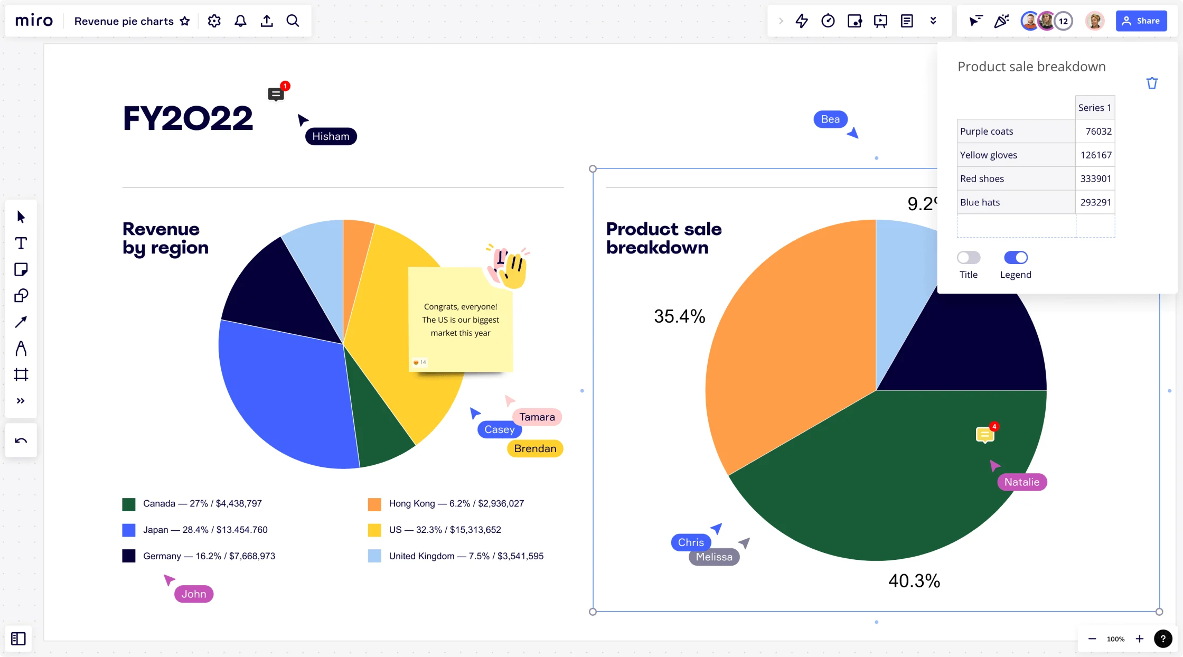Viewport: 1183px width, 657px height.
Task: Expand the apps/grid menu in top toolbar
Action: click(x=933, y=21)
